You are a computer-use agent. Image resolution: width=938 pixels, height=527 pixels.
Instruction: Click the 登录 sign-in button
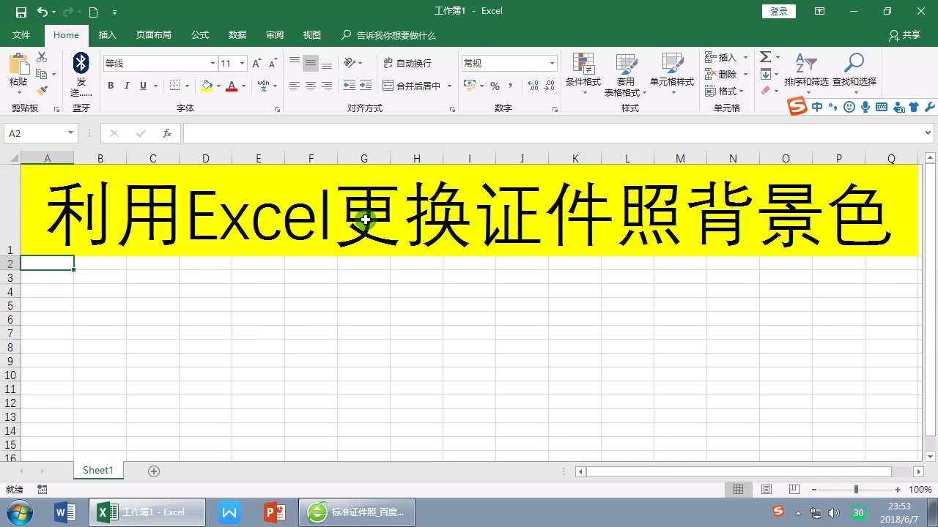pos(779,11)
